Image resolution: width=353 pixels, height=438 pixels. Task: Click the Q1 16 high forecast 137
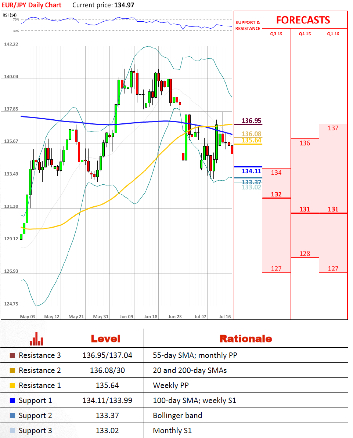coord(333,128)
